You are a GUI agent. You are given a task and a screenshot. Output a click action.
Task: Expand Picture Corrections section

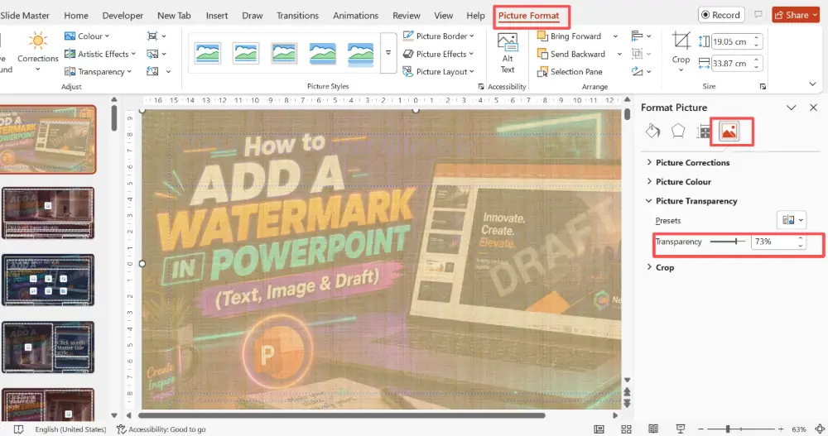(688, 163)
